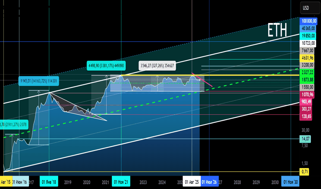Click the 01 Авг '25 date marker
This screenshot has width=321, height=189.
pos(192,182)
